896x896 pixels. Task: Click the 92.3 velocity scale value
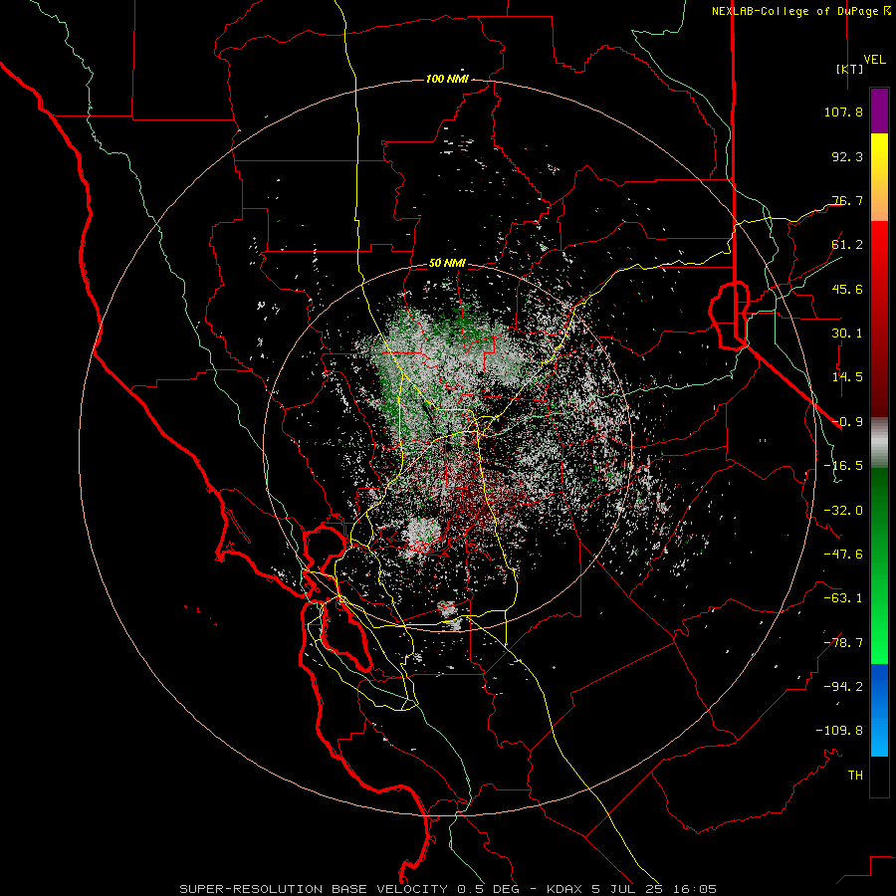[x=847, y=156]
